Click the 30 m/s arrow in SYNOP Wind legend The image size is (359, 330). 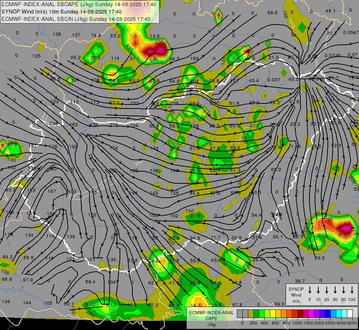click(x=335, y=290)
